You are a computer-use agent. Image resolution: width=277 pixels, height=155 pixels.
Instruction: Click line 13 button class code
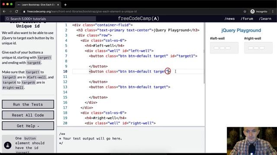coord(129,87)
